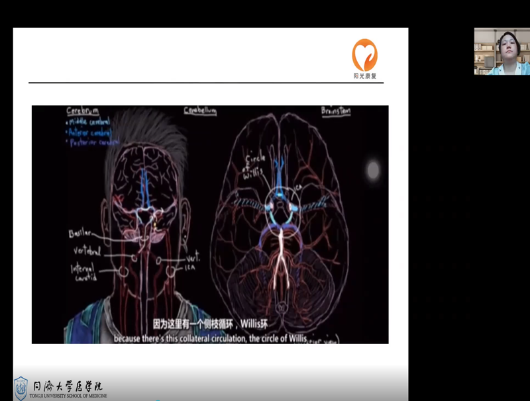This screenshot has height=401, width=530.
Task: Click the 'Internal carotid' label
Action: pyautogui.click(x=84, y=273)
